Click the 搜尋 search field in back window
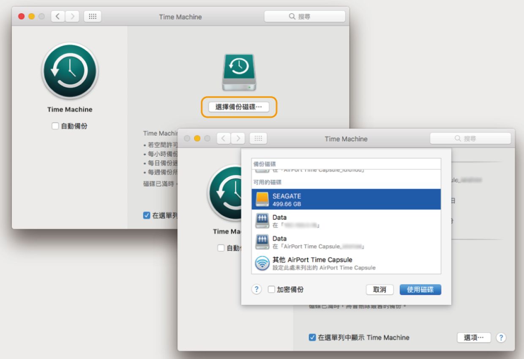Image resolution: width=524 pixels, height=359 pixels. (x=305, y=16)
